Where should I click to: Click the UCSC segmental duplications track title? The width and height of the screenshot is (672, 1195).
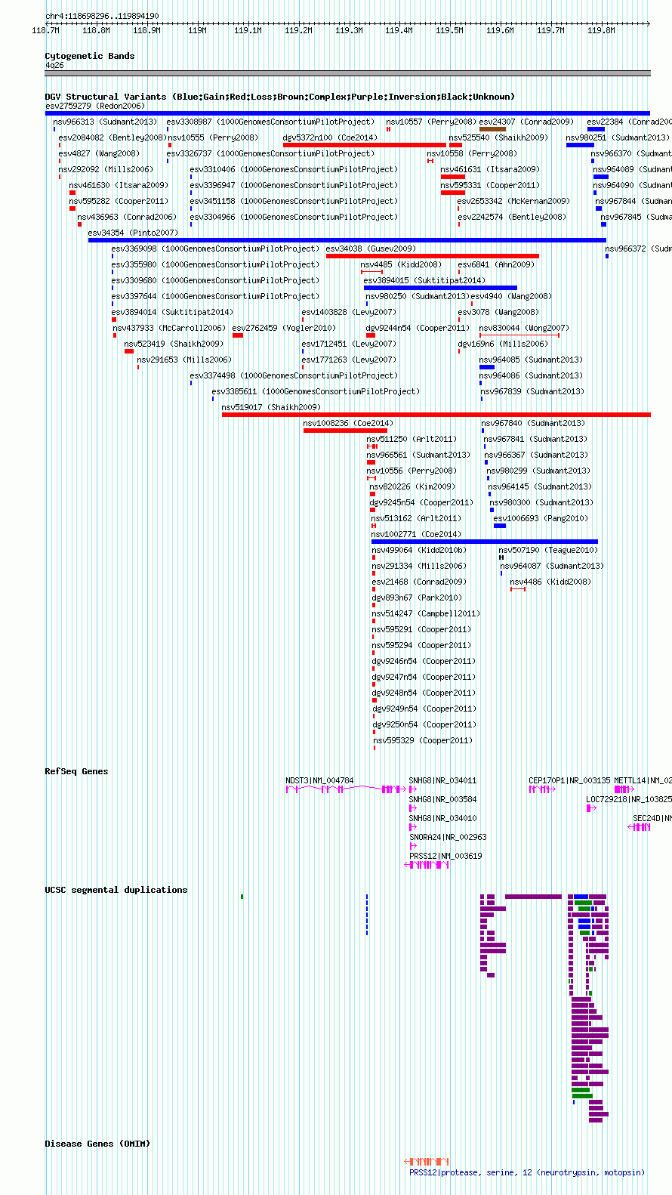(x=116, y=890)
